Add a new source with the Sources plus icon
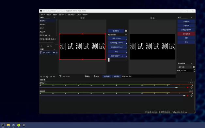The image size is (205, 128). tap(41, 77)
